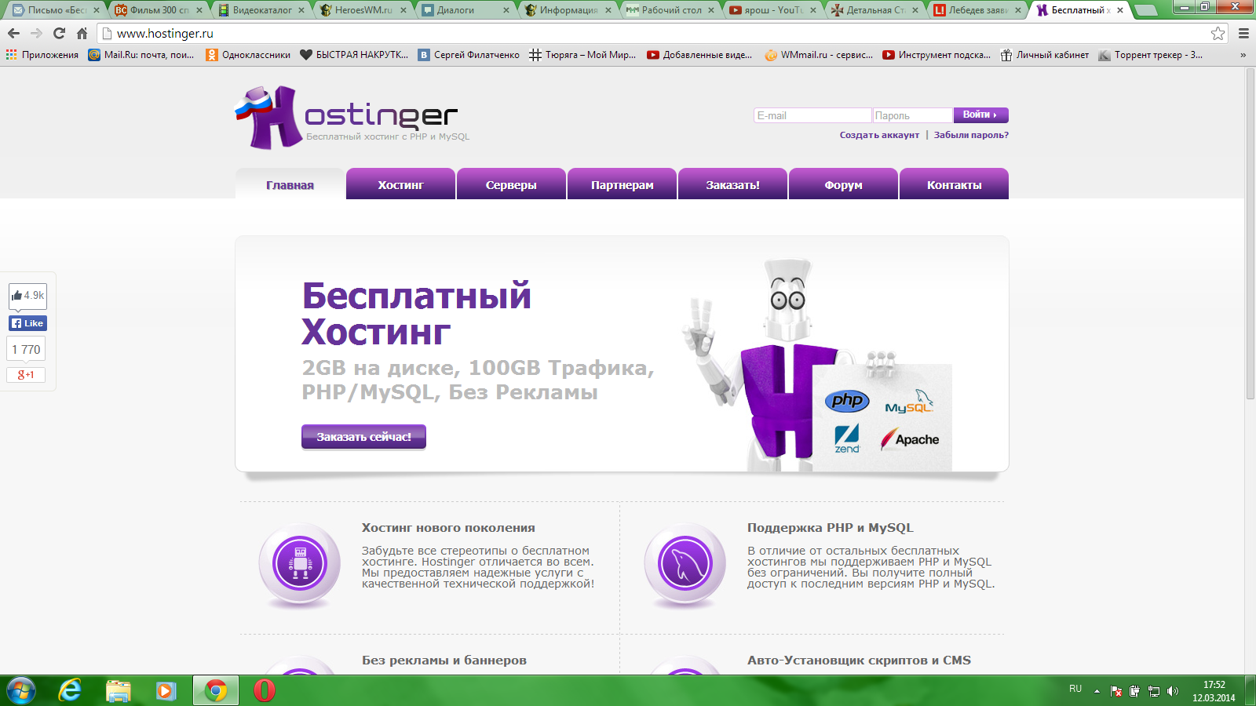1256x706 pixels.
Task: Open Opera browser from the taskbar
Action: (265, 691)
